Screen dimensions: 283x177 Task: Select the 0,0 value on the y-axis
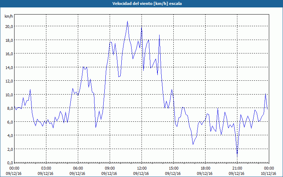pyautogui.click(x=10, y=163)
